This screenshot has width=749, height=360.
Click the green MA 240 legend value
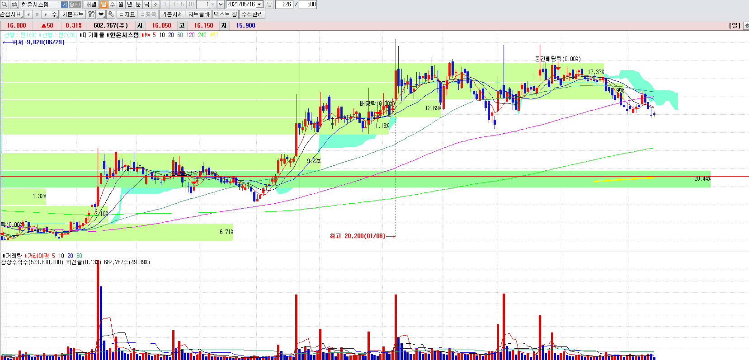click(x=202, y=35)
